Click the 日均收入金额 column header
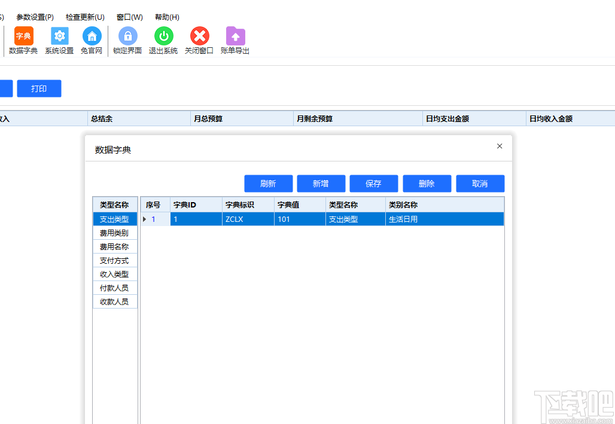Image resolution: width=615 pixels, height=424 pixels. coord(571,118)
